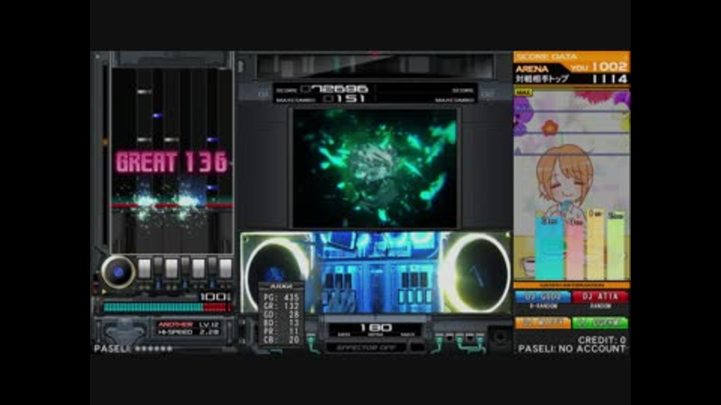Click the YOU score 1002
This screenshot has height=405, width=721.
pos(610,67)
